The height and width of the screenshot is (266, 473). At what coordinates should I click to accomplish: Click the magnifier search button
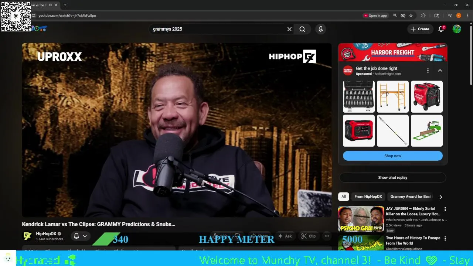point(302,29)
